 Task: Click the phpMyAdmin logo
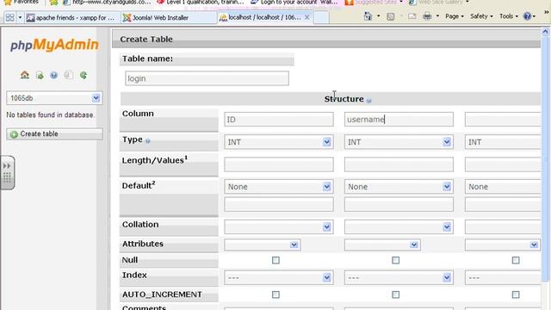[54, 45]
